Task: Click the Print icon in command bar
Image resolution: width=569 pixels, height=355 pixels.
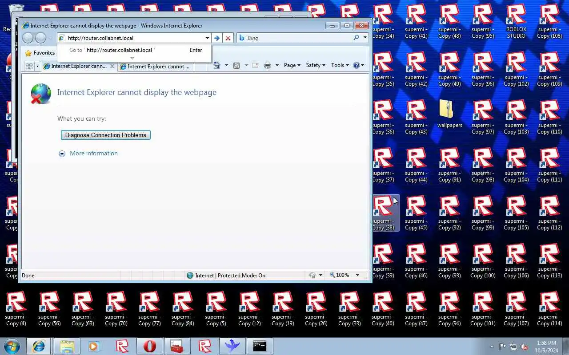Action: click(x=268, y=65)
